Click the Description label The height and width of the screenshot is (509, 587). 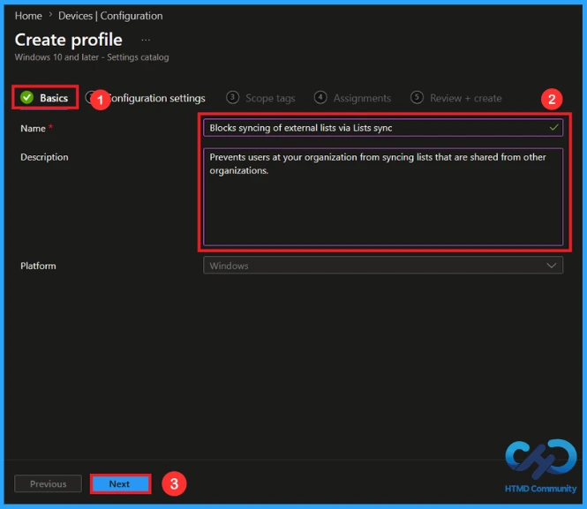(44, 157)
